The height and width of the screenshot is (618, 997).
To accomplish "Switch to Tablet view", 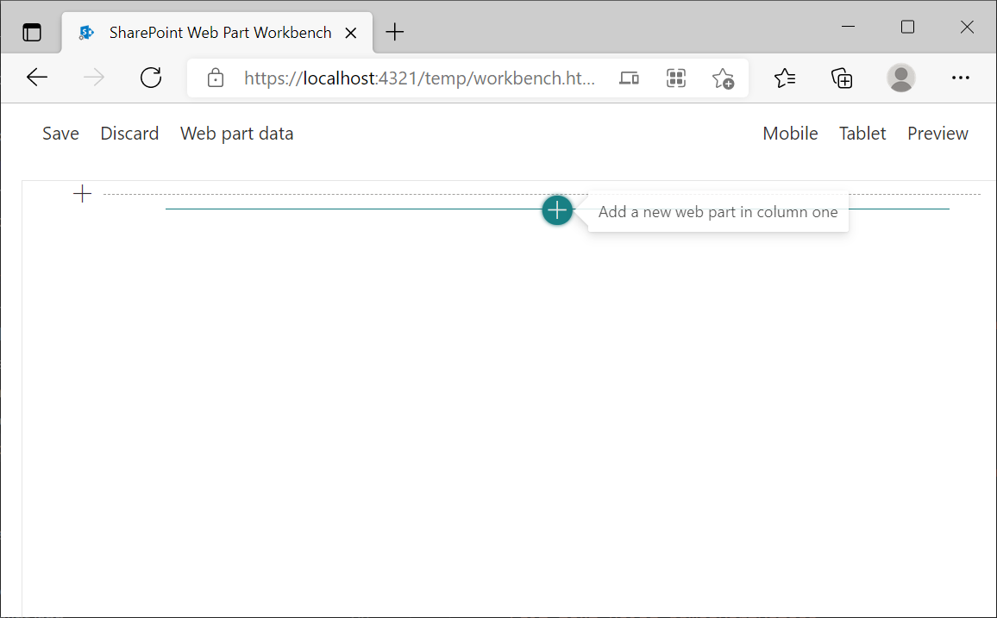I will (862, 134).
